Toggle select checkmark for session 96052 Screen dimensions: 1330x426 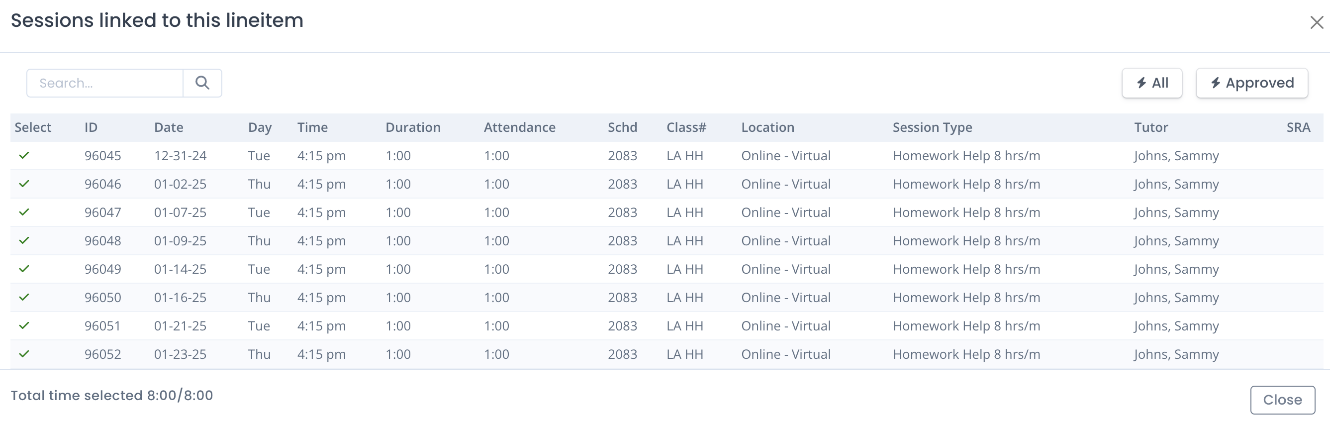(x=24, y=354)
